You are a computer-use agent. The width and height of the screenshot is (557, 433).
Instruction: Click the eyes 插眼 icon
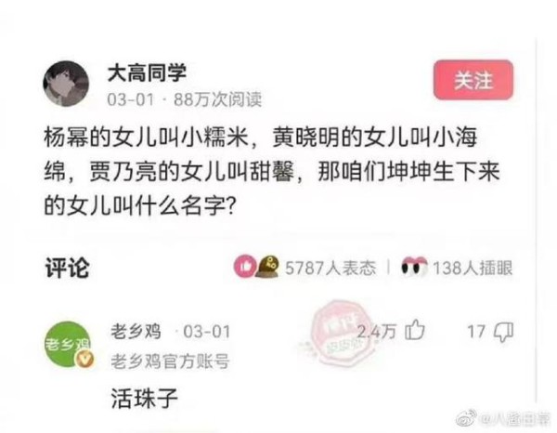pyautogui.click(x=414, y=266)
